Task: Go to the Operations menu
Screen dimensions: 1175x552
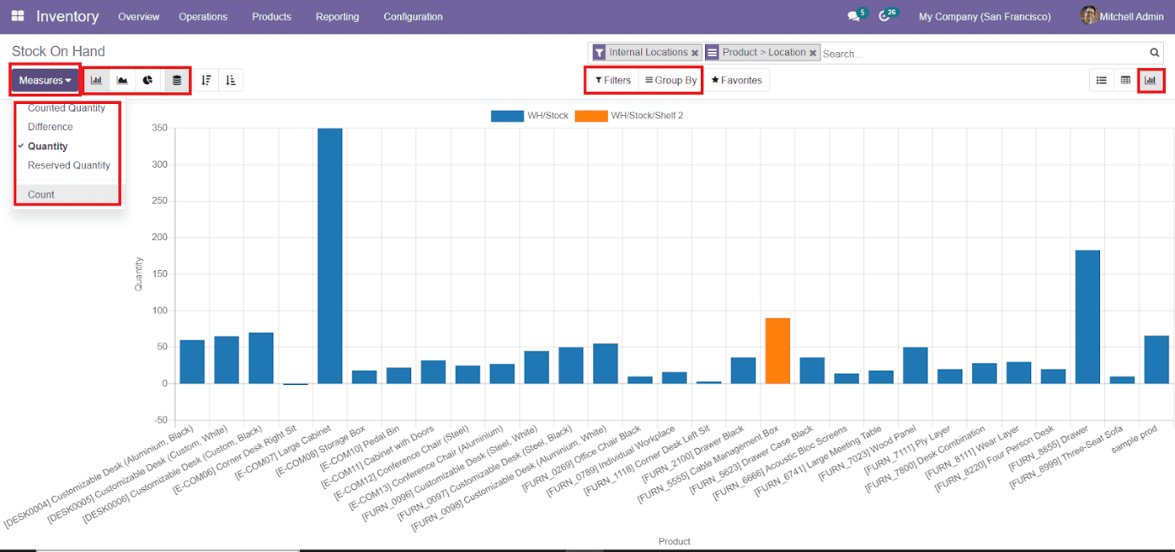Action: tap(203, 16)
